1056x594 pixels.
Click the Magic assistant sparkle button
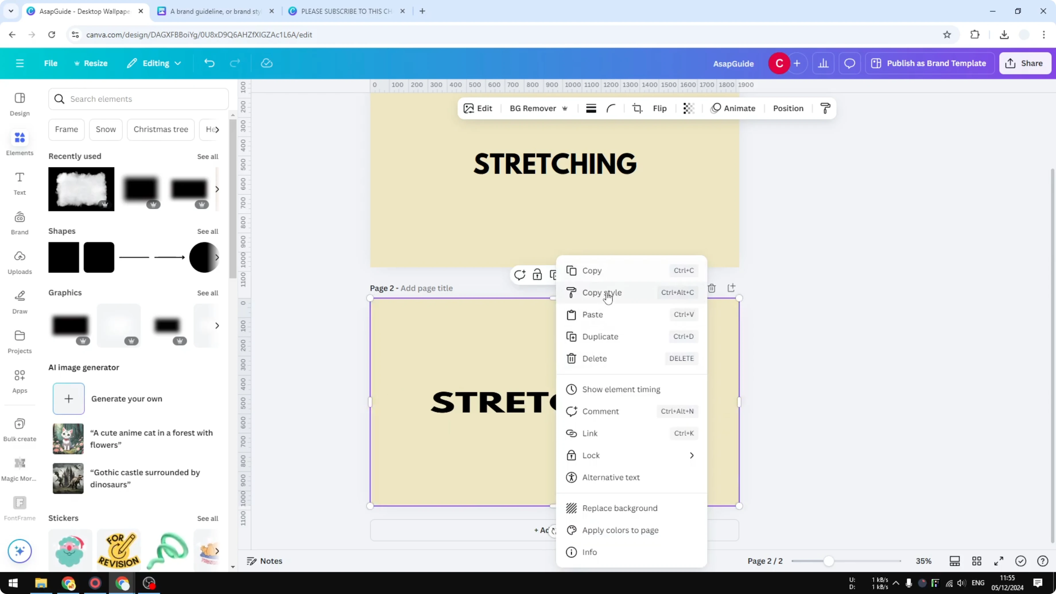coord(20,551)
